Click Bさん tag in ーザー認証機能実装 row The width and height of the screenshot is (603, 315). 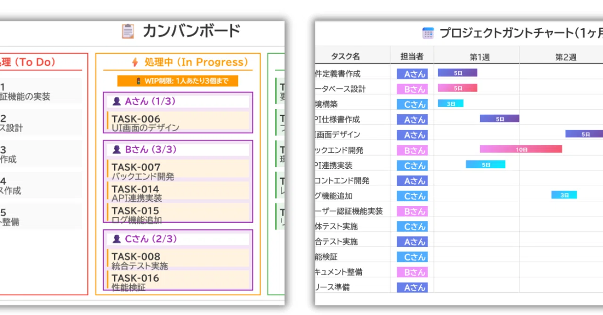coord(412,211)
